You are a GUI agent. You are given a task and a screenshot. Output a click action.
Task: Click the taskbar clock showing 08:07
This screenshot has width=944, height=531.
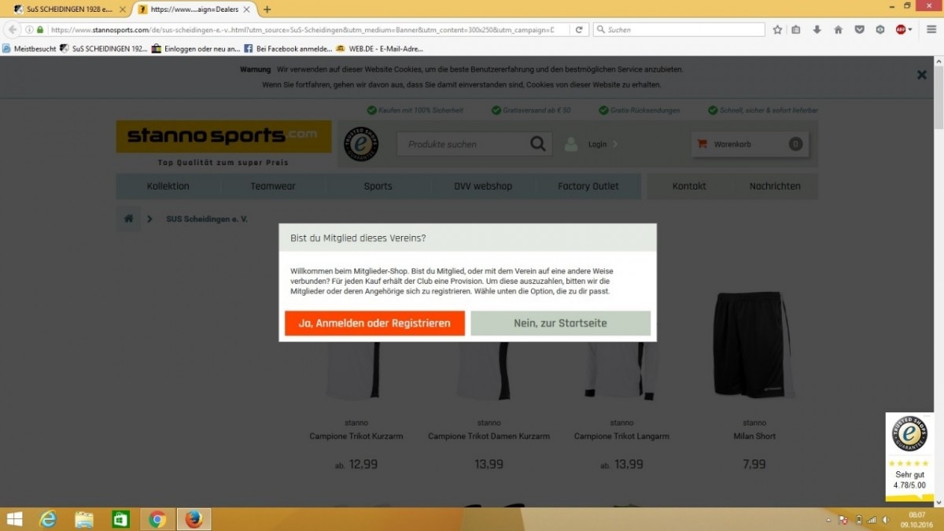pyautogui.click(x=916, y=519)
